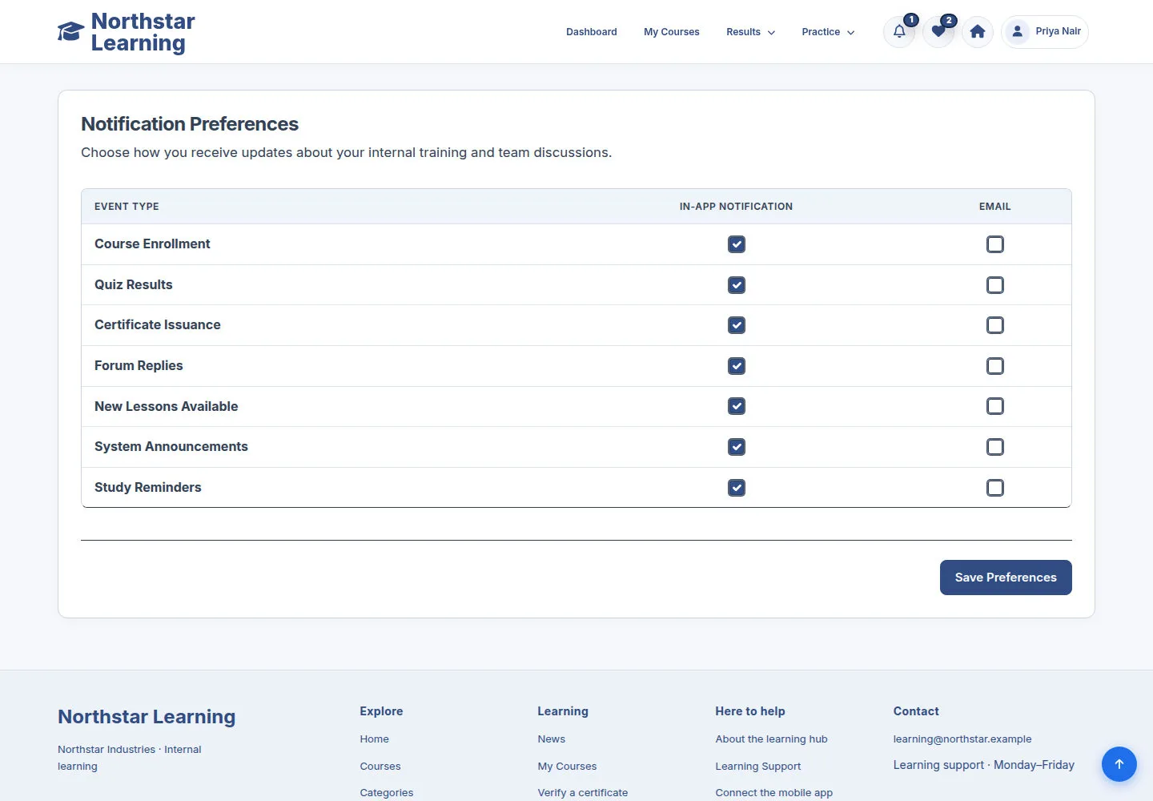The image size is (1153, 801).
Task: Uncheck in-app notification for Study Reminders
Action: pos(737,488)
